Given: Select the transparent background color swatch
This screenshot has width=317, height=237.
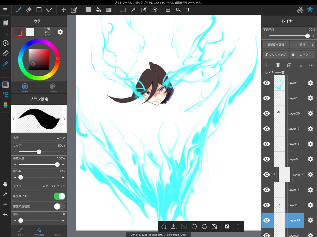Looking at the screenshot, I should [x=30, y=32].
